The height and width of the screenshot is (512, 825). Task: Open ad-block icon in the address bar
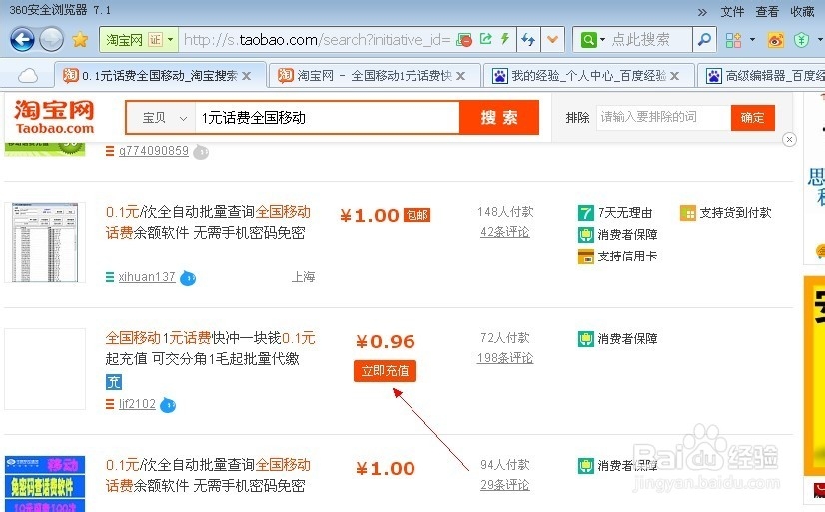[464, 40]
